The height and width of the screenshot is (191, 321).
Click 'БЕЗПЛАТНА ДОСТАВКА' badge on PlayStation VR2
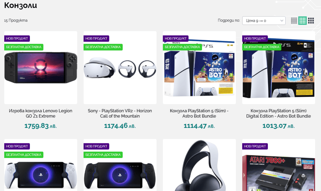(103, 47)
